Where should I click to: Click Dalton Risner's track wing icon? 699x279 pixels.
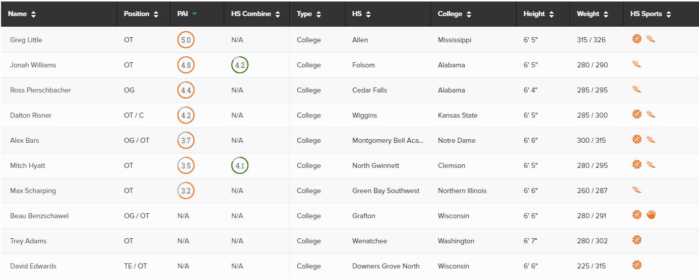click(x=651, y=114)
